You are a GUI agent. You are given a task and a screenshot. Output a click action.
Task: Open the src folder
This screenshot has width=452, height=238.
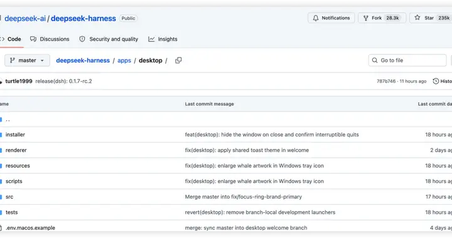pos(9,197)
